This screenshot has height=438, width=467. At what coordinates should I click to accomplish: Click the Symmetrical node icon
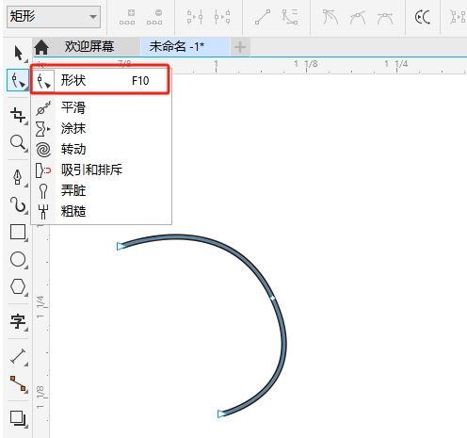[385, 17]
